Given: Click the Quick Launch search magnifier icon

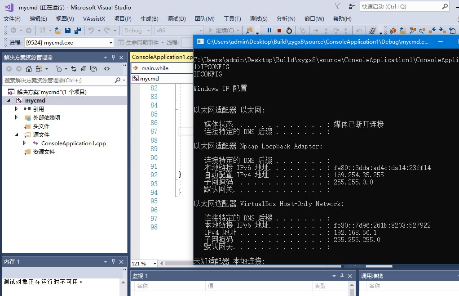Looking at the screenshot, I should tap(445, 6).
